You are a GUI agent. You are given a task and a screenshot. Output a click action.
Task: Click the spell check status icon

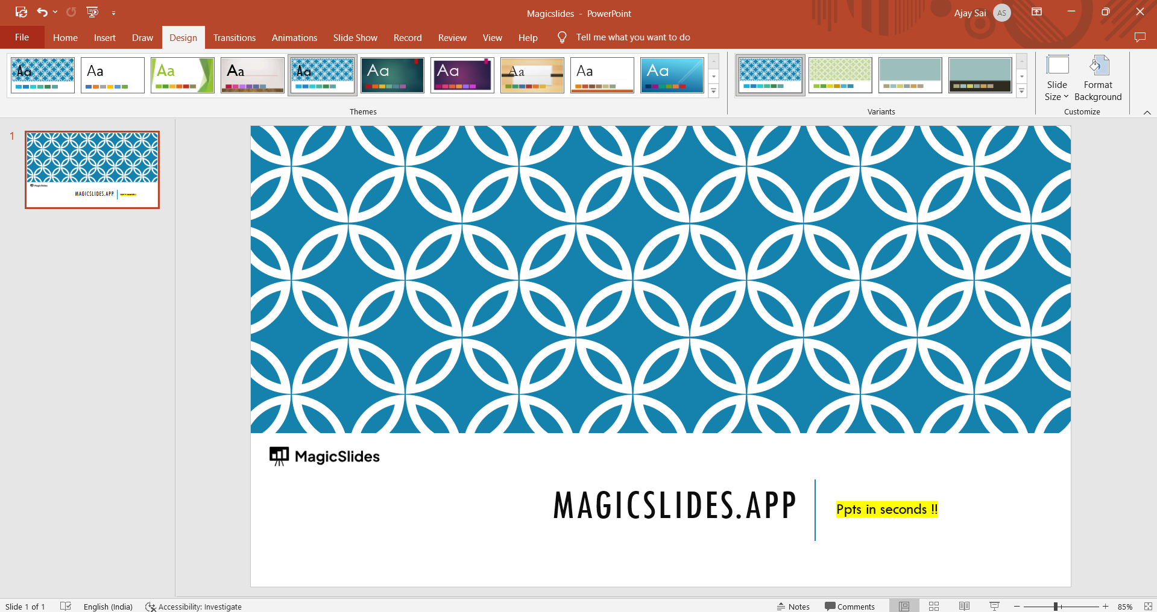[x=66, y=606]
